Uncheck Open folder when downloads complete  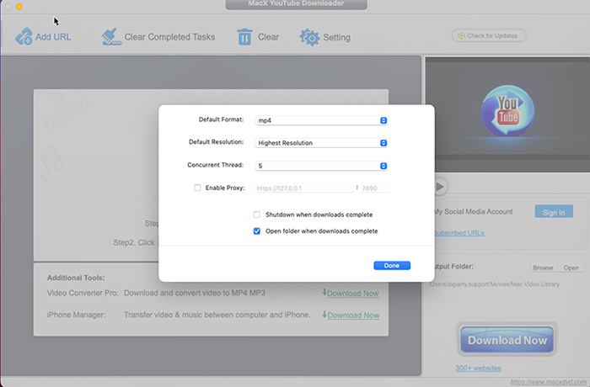click(x=256, y=231)
